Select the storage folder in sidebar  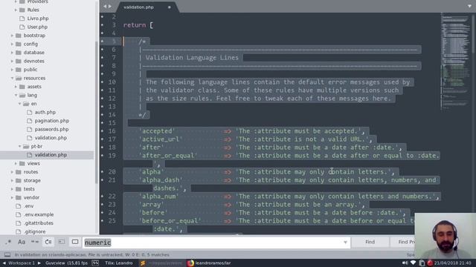click(32, 180)
